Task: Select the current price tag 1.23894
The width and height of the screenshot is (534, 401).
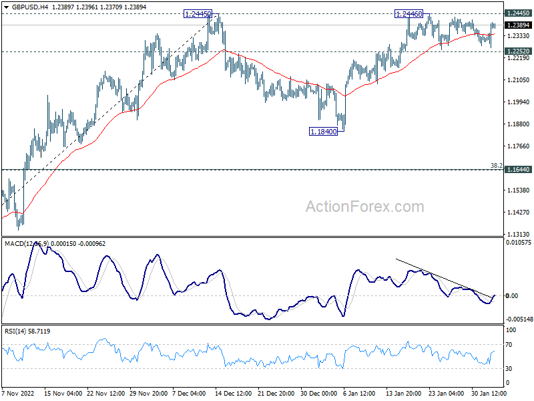Action: coord(518,25)
